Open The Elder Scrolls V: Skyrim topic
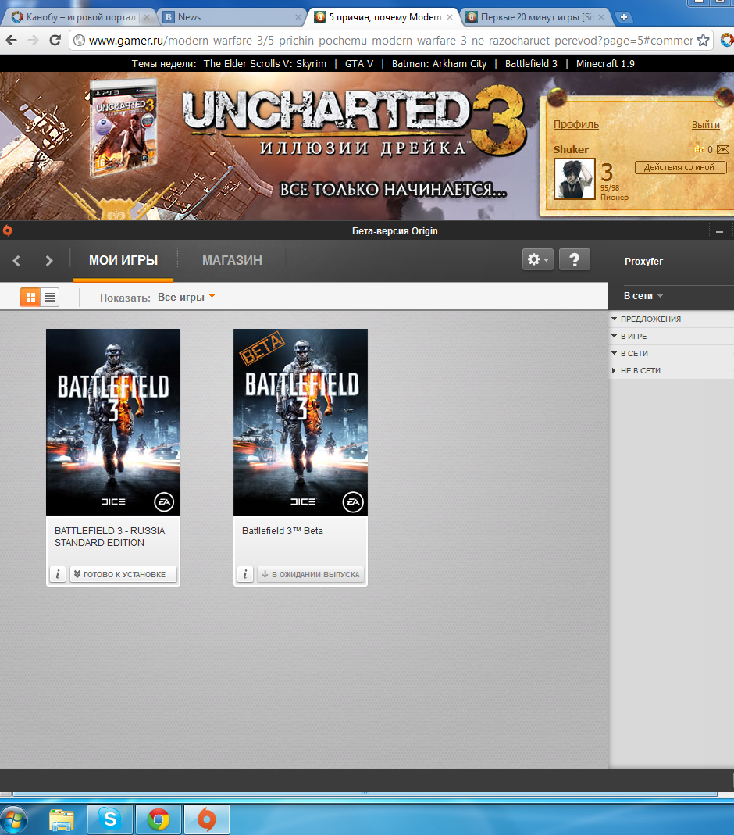Screen dimensions: 734x835 point(265,64)
